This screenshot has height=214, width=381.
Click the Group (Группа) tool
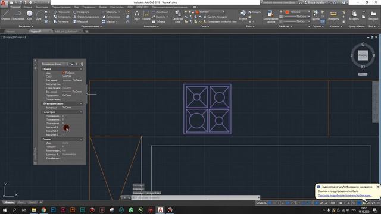[316, 15]
